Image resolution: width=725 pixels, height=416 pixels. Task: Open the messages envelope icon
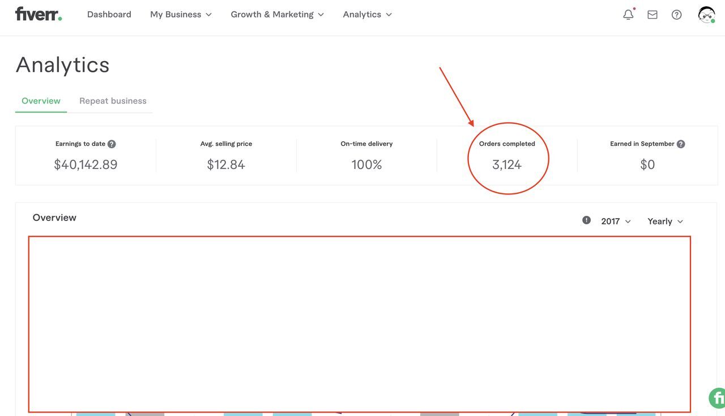(652, 15)
